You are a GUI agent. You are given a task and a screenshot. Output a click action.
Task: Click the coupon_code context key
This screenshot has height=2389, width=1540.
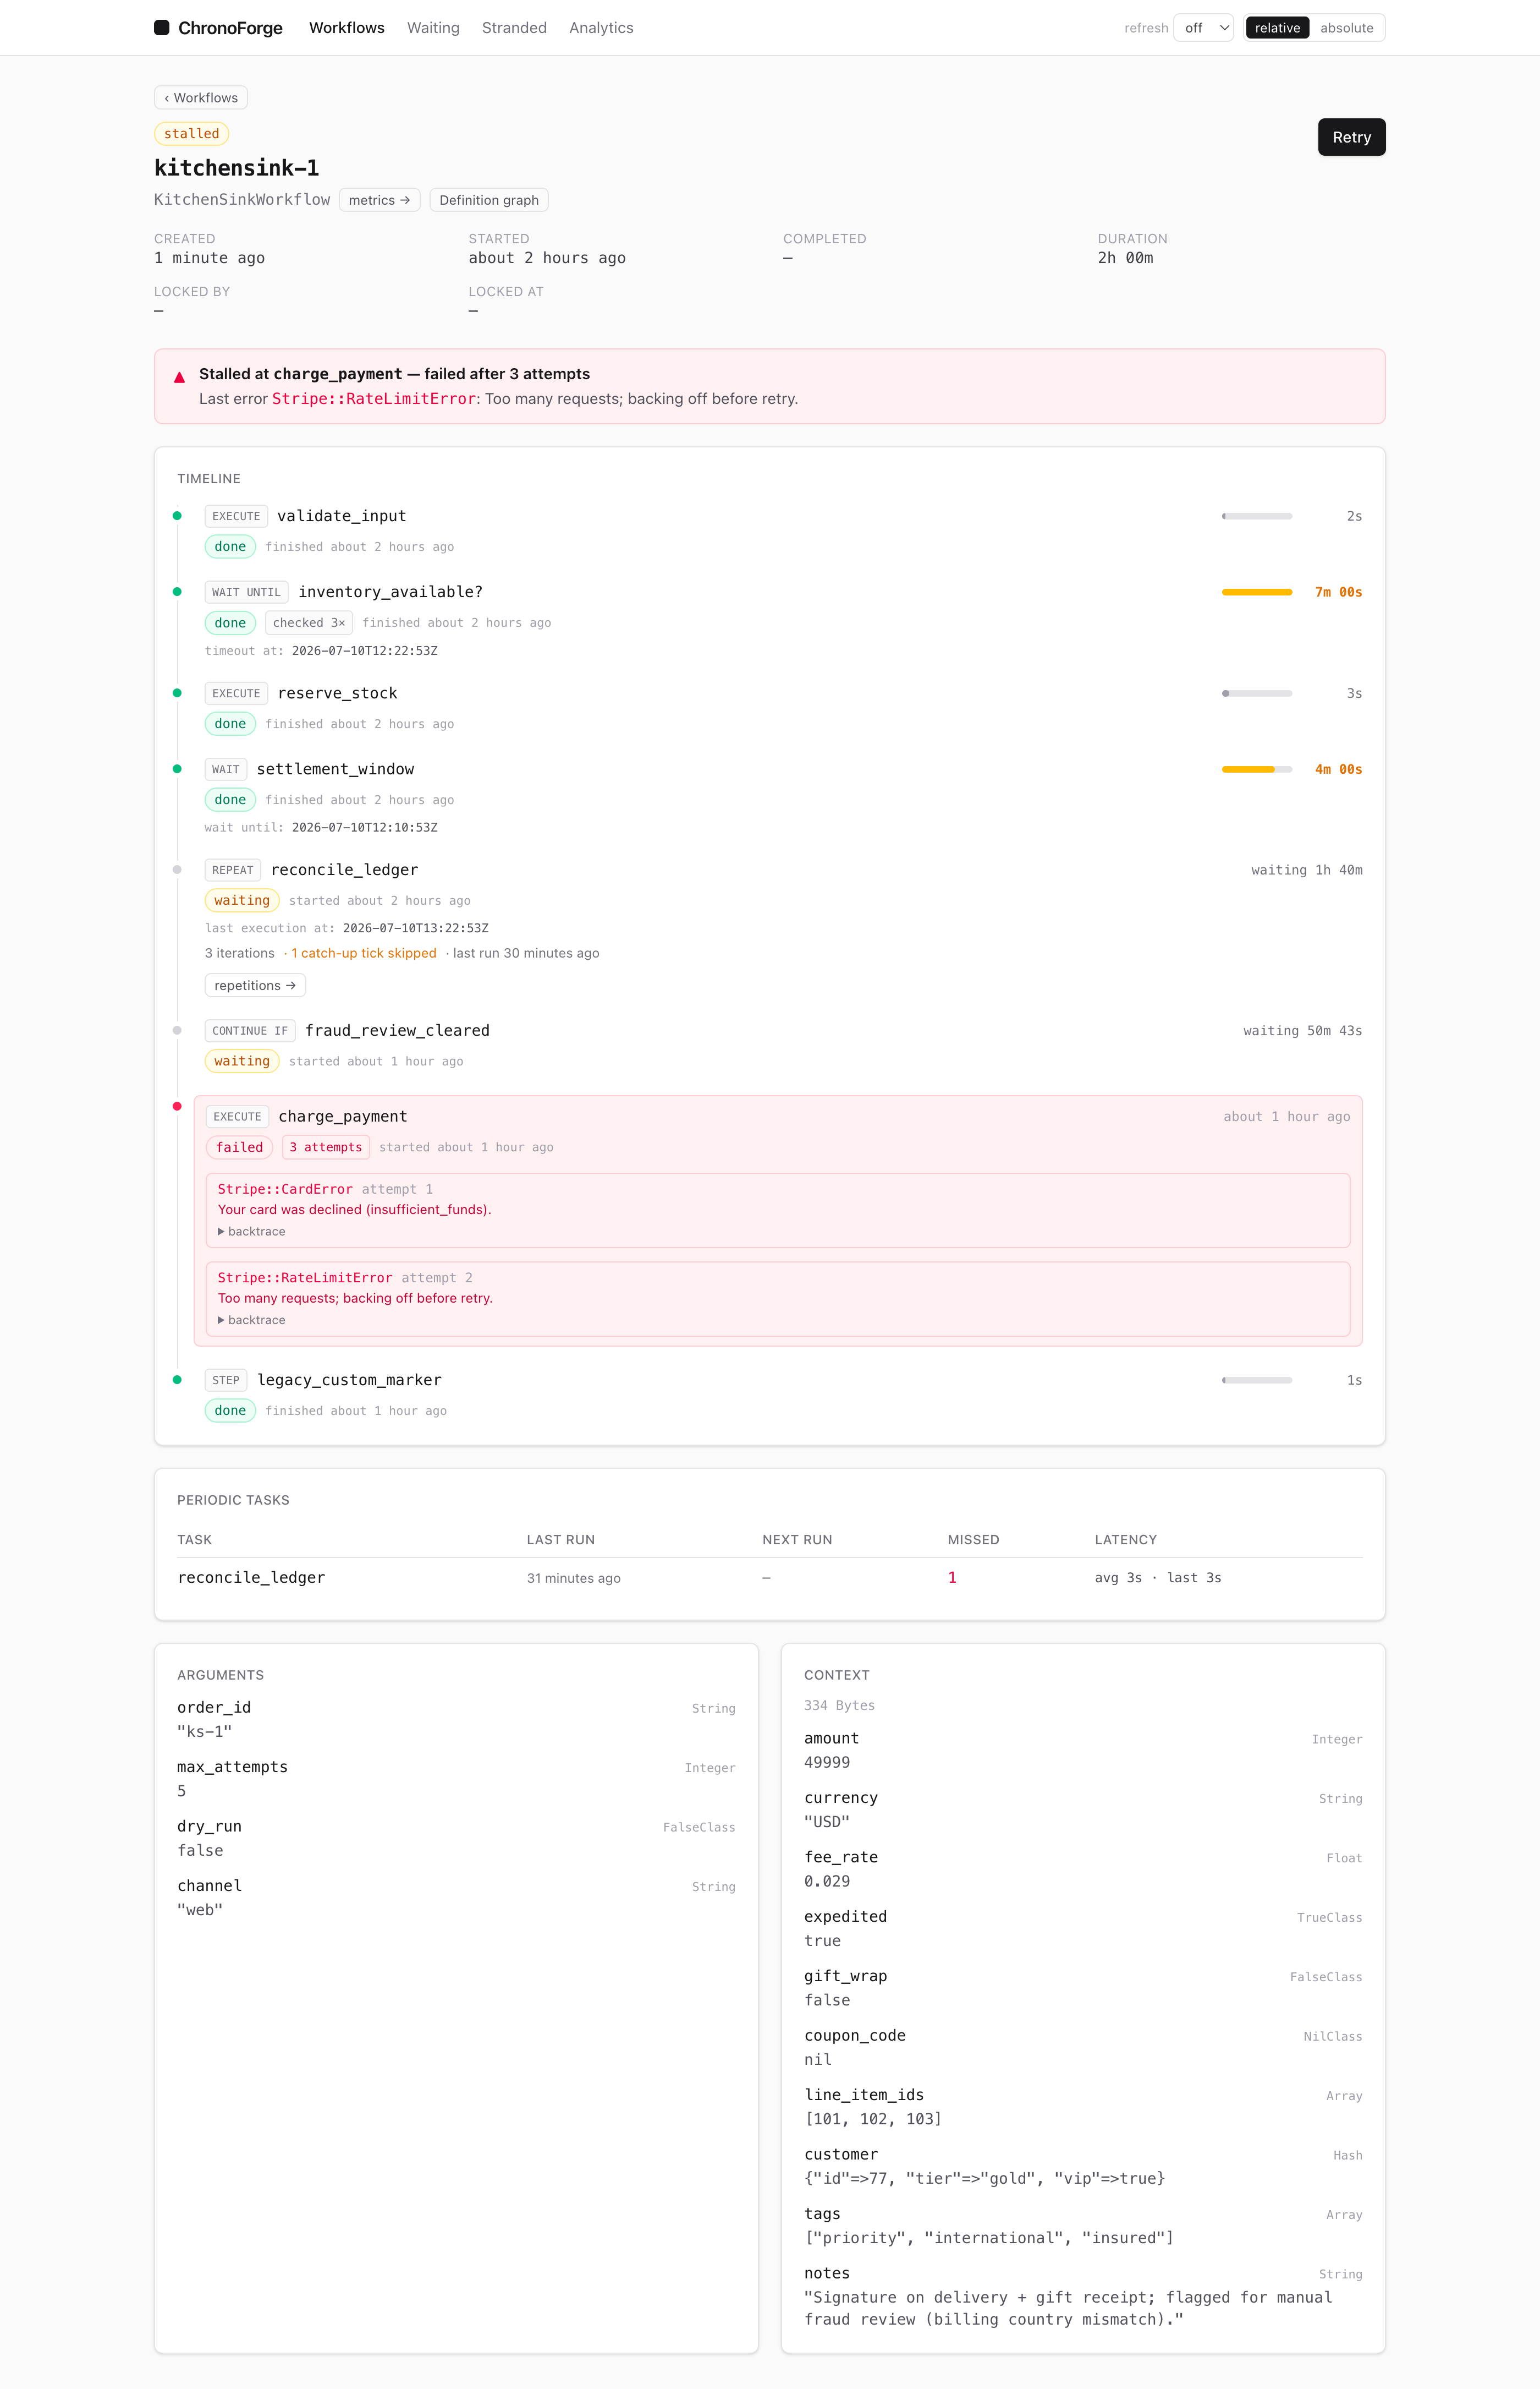[855, 2036]
